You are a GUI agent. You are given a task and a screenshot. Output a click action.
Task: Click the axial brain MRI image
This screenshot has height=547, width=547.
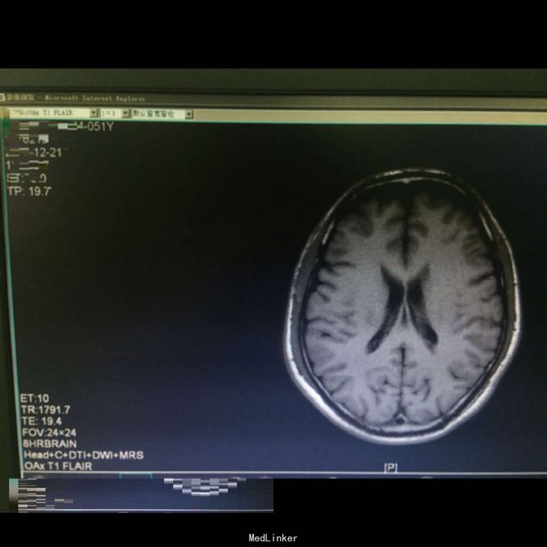coord(402,306)
